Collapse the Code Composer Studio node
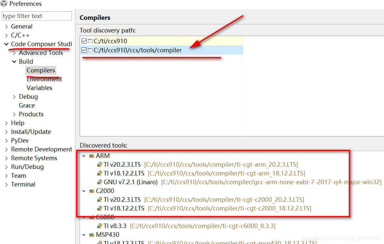Image resolution: width=384 pixels, height=244 pixels. click(7, 44)
